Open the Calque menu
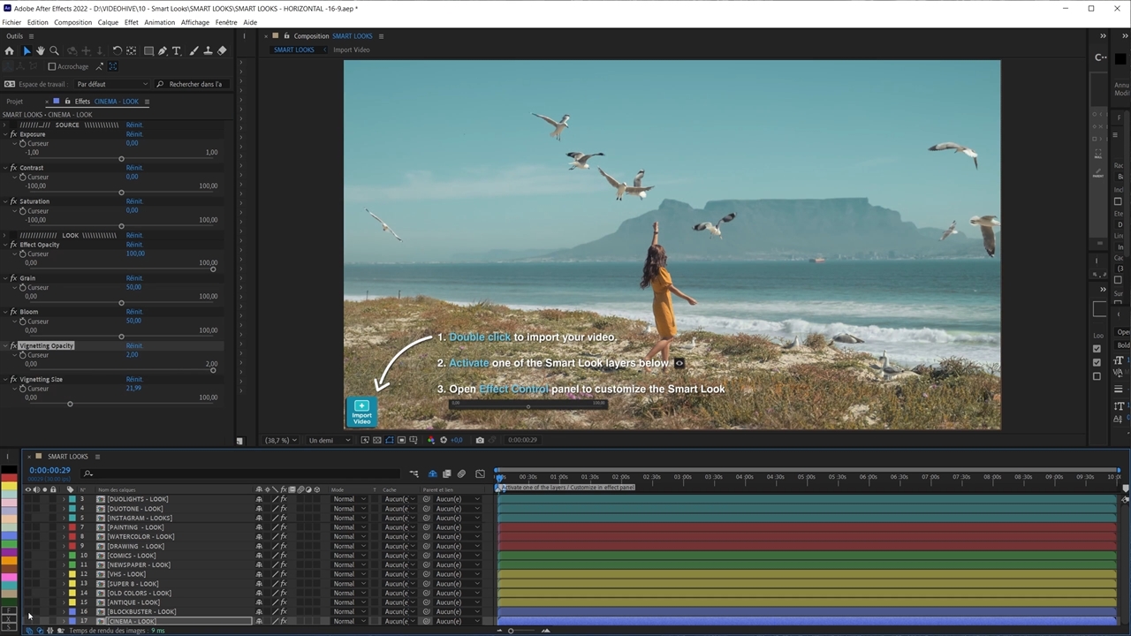This screenshot has width=1131, height=636. (x=108, y=22)
